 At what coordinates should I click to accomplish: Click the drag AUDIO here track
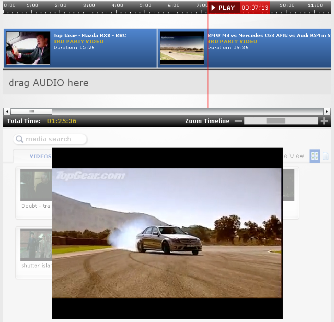pyautogui.click(x=167, y=82)
